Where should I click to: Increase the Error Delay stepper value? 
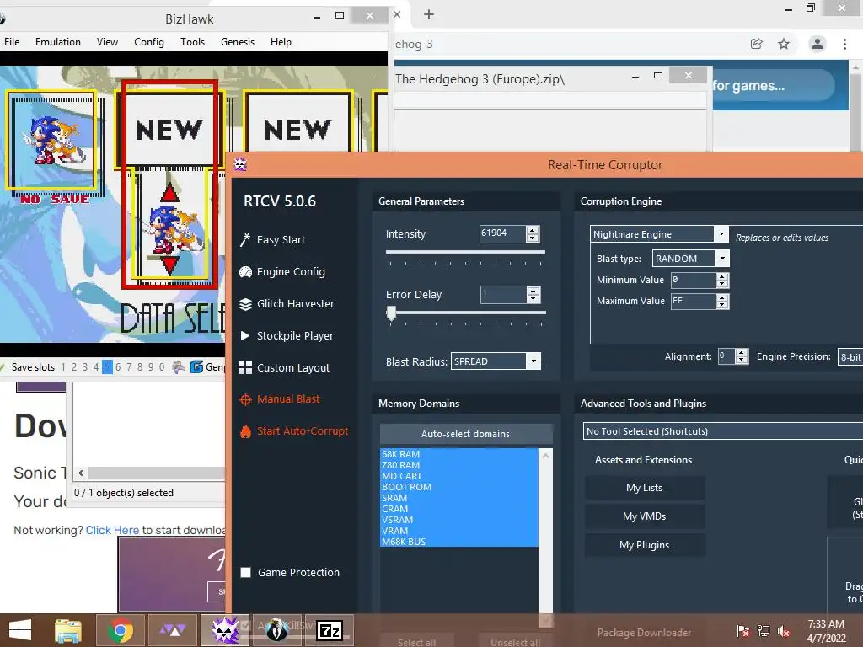(533, 291)
